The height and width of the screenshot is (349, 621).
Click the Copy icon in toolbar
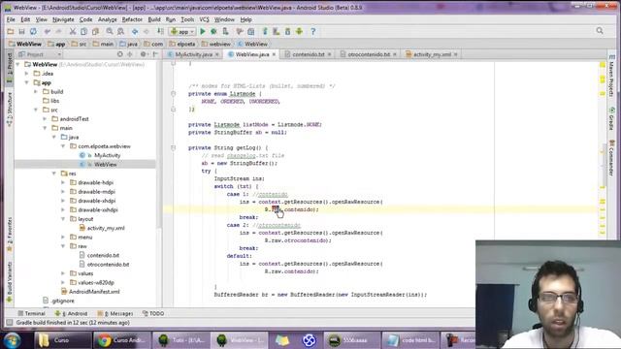pos(83,31)
